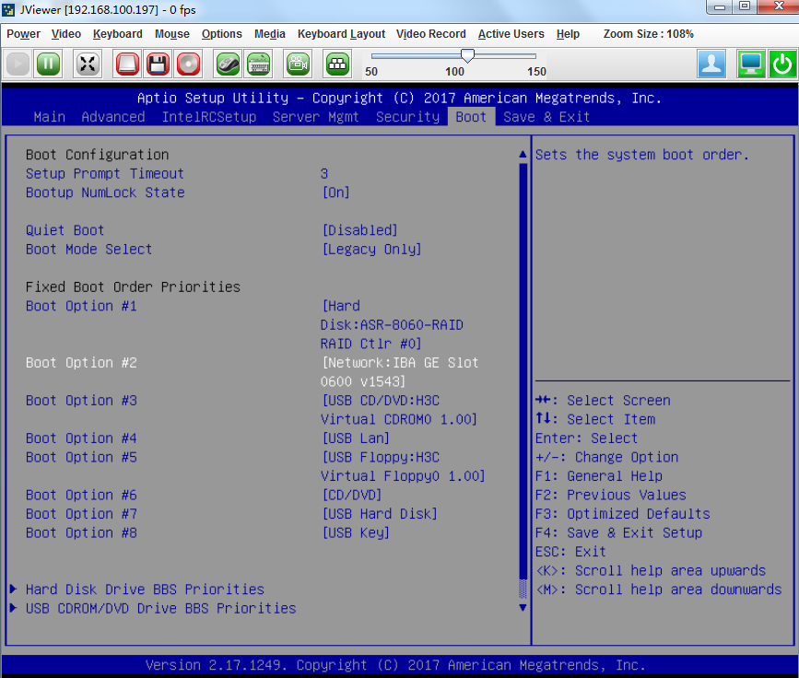Click the Version 2.17.1249 footer text
Screen dimensions: 799x678
tap(395, 665)
